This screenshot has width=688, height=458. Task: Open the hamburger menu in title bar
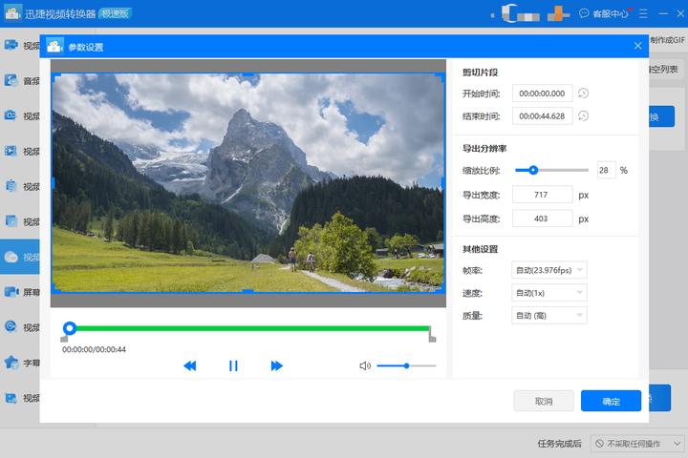click(643, 13)
